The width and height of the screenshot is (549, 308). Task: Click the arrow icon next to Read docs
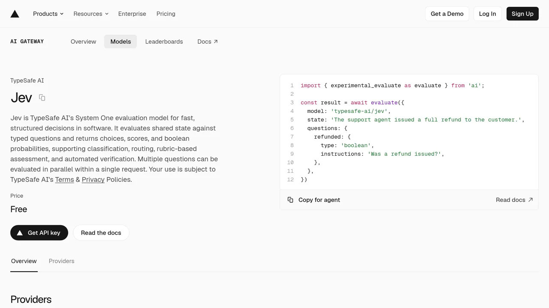pos(531,200)
